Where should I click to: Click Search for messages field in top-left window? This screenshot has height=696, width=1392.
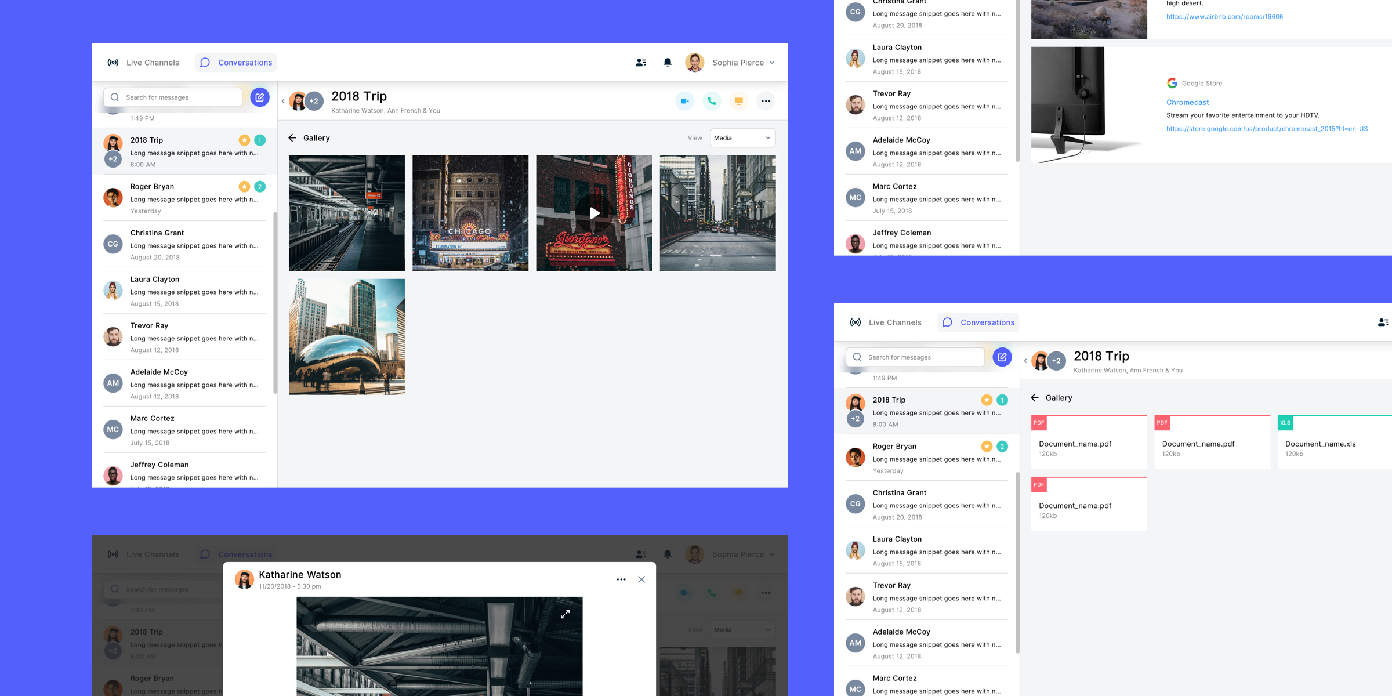pos(173,97)
